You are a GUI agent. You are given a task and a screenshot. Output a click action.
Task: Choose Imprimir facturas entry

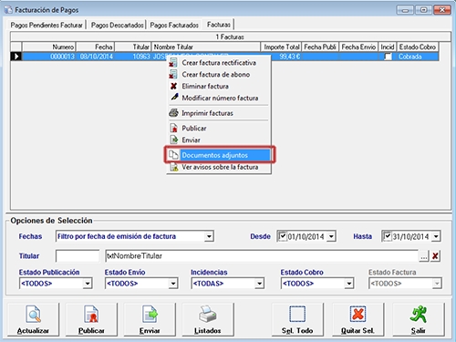pyautogui.click(x=219, y=113)
